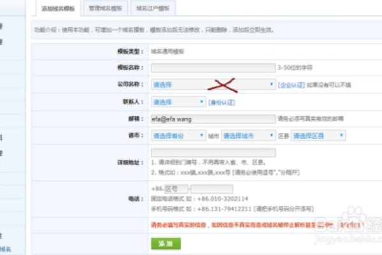Click the 3-50位的字符 hint text
The height and width of the screenshot is (255, 382).
pyautogui.click(x=295, y=68)
